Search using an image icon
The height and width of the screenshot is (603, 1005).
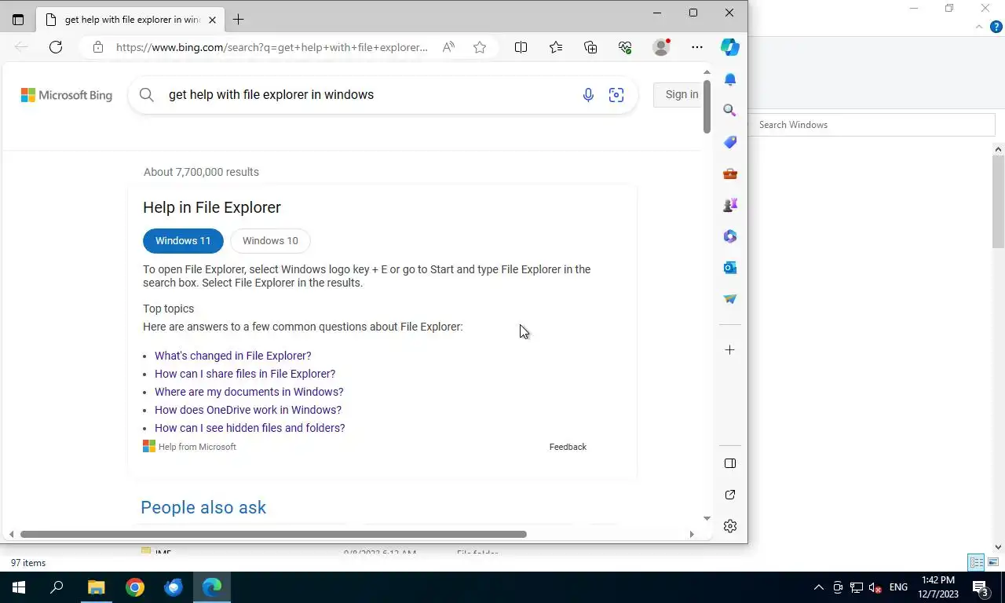[x=616, y=95]
